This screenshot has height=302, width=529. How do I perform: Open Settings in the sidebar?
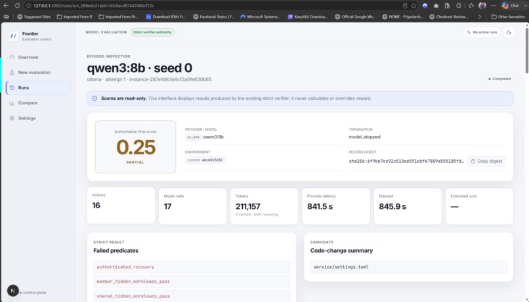(39, 118)
